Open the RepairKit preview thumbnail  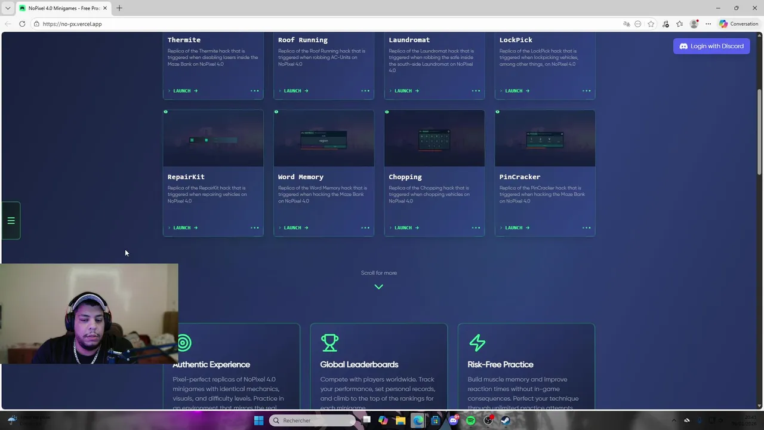point(213,139)
